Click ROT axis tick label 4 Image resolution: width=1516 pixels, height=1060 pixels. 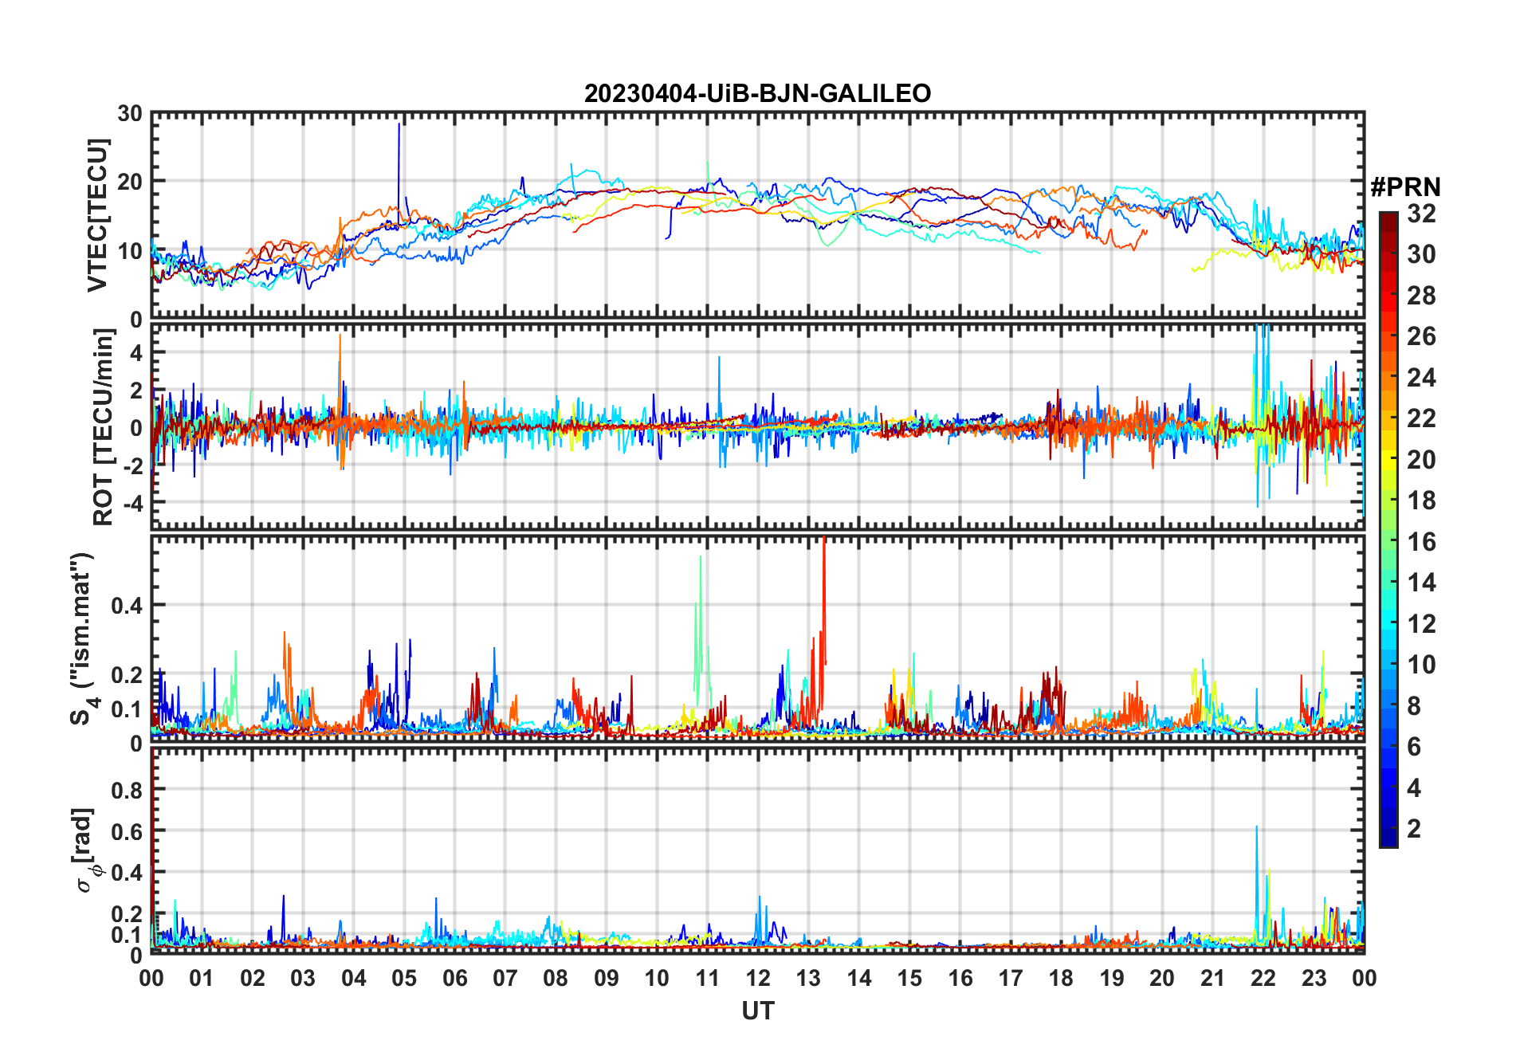[137, 352]
